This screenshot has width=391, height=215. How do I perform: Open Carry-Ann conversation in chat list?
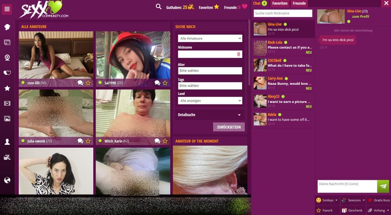point(283,84)
